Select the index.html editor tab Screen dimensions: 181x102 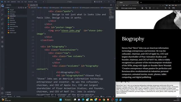tap(33, 5)
